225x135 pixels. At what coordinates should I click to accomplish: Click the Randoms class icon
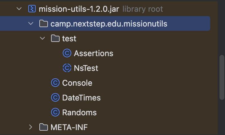point(55,112)
